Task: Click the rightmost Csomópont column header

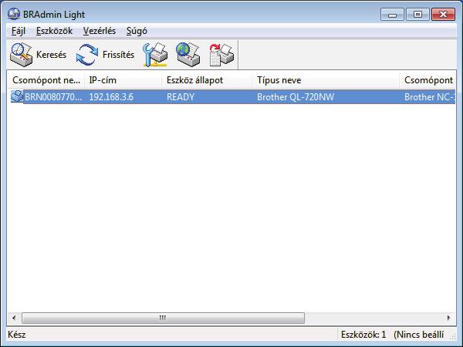Action: click(x=428, y=80)
